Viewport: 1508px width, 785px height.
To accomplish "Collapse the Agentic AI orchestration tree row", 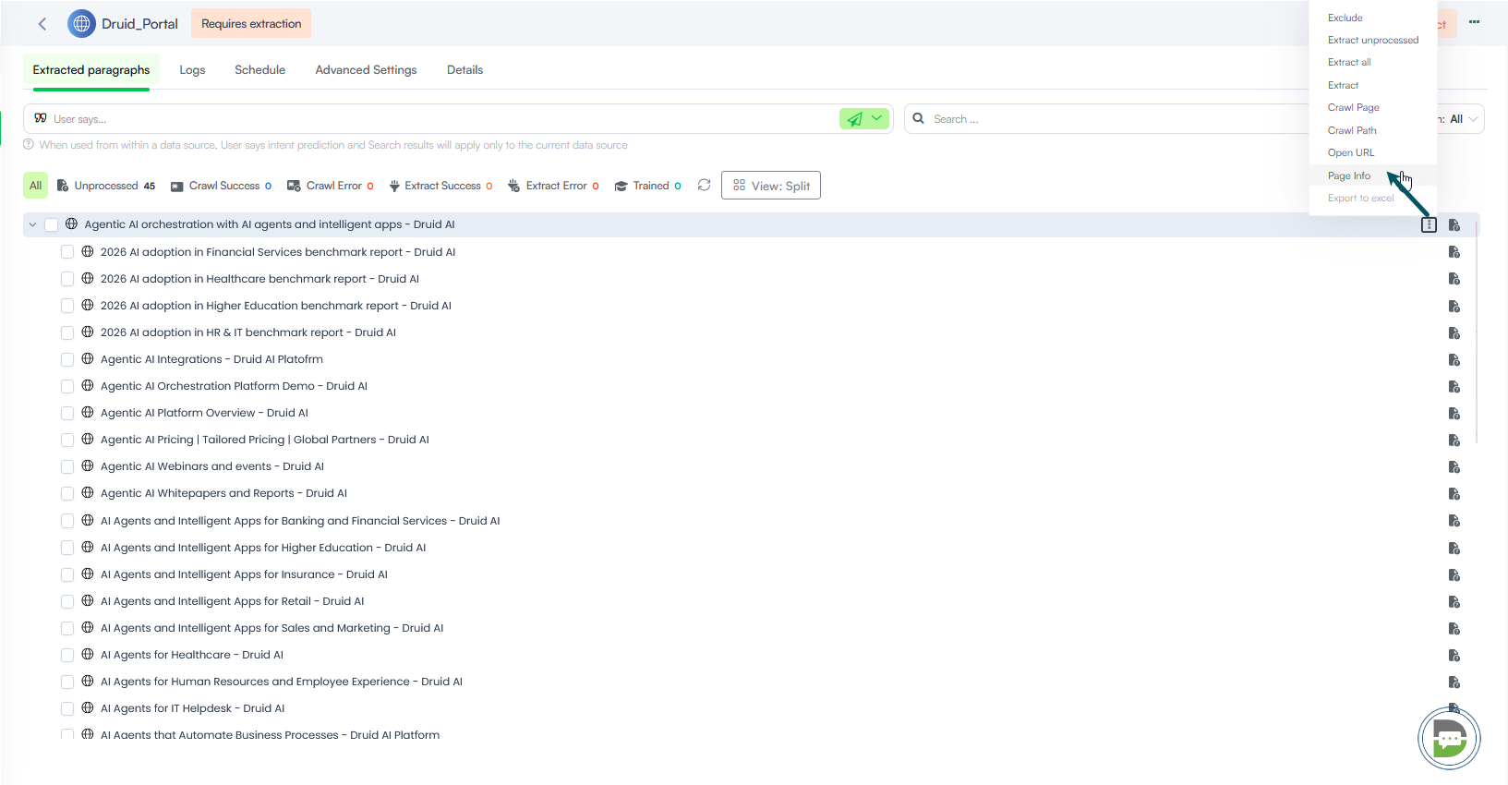I will pos(32,224).
